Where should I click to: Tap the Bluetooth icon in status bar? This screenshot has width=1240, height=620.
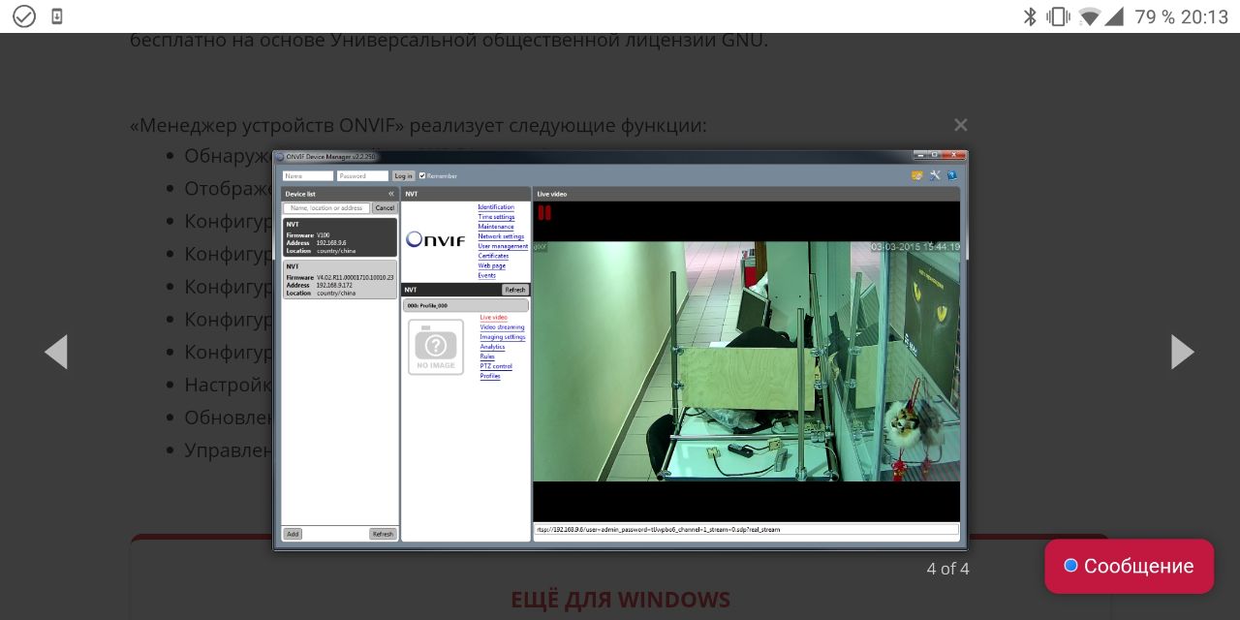click(1030, 16)
